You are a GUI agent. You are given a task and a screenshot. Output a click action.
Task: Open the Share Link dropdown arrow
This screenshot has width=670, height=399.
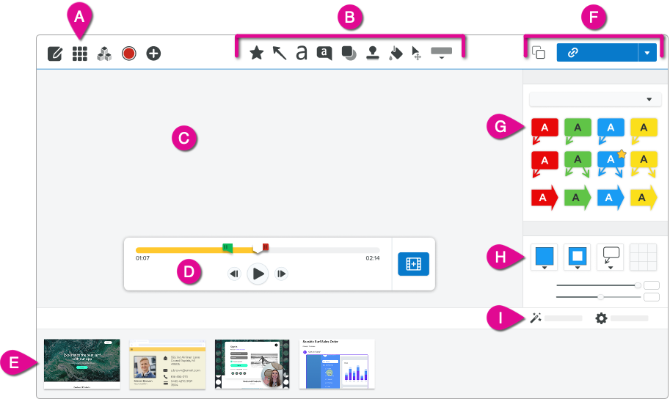pyautogui.click(x=647, y=53)
